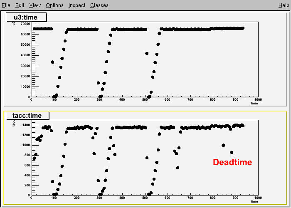
Task: Open the View menu
Action: pos(35,5)
